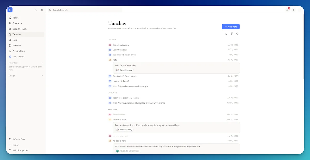This screenshot has height=160, width=310.
Task: Launch Dex Copilot from sidebar
Action: pyautogui.click(x=26, y=57)
